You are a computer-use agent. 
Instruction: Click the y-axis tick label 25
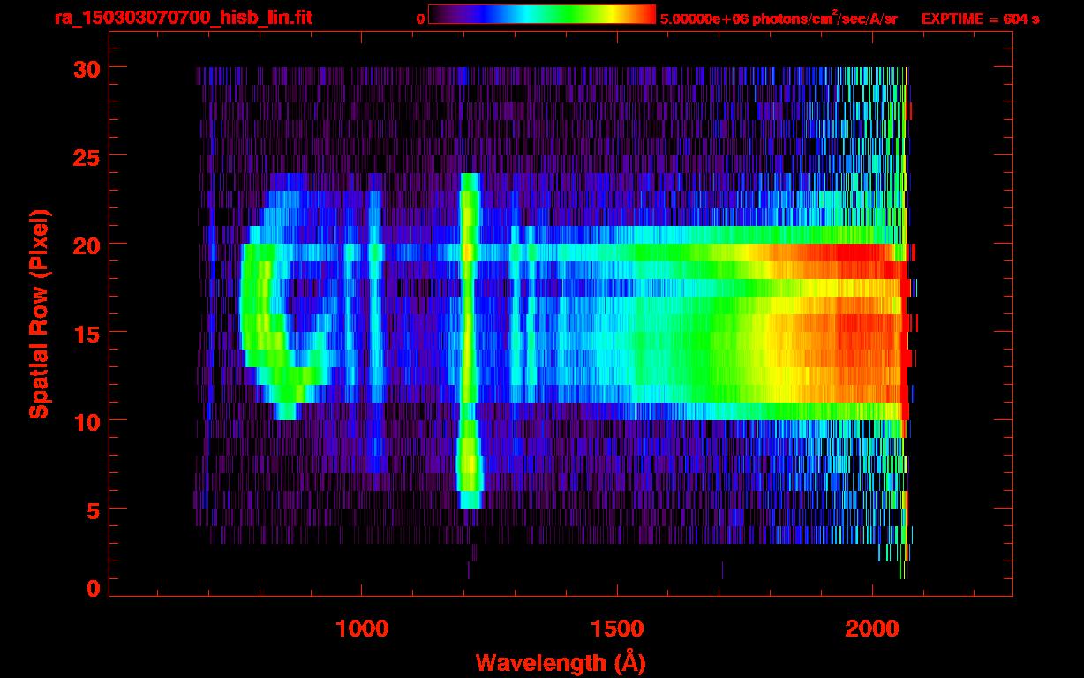pyautogui.click(x=85, y=156)
